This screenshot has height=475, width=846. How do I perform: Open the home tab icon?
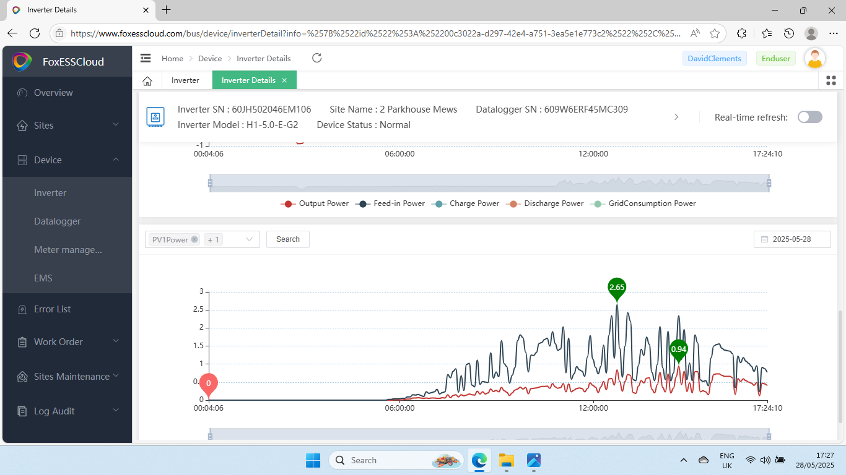click(x=147, y=80)
